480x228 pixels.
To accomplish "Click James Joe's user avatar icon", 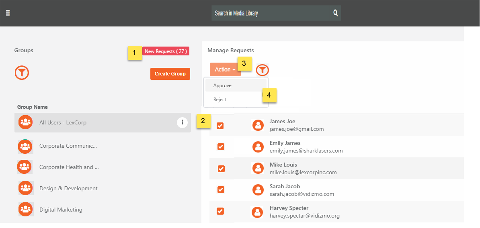I will pyautogui.click(x=258, y=125).
